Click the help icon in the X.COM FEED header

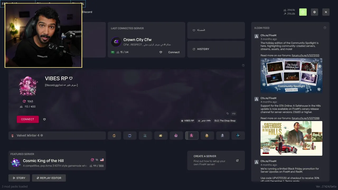tap(325, 28)
